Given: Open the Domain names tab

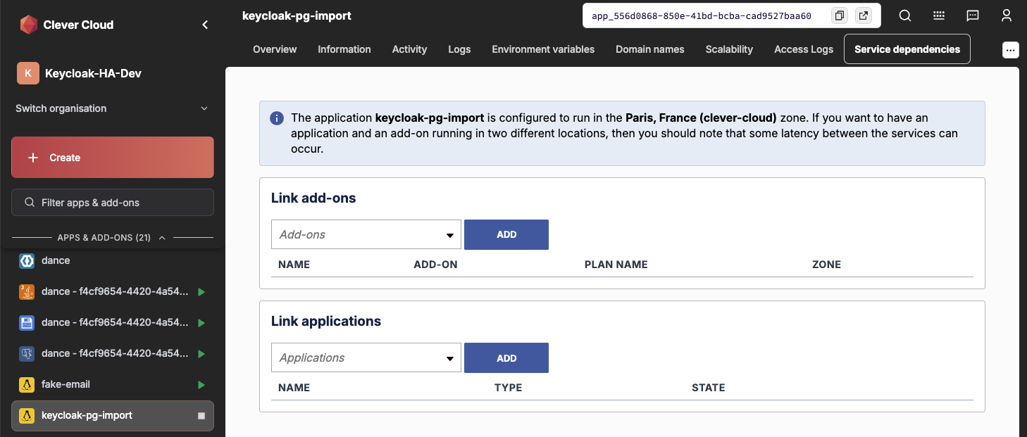Looking at the screenshot, I should pyautogui.click(x=650, y=49).
